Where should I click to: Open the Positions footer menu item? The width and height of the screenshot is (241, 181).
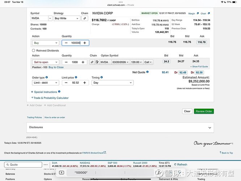pyautogui.click(x=10, y=179)
